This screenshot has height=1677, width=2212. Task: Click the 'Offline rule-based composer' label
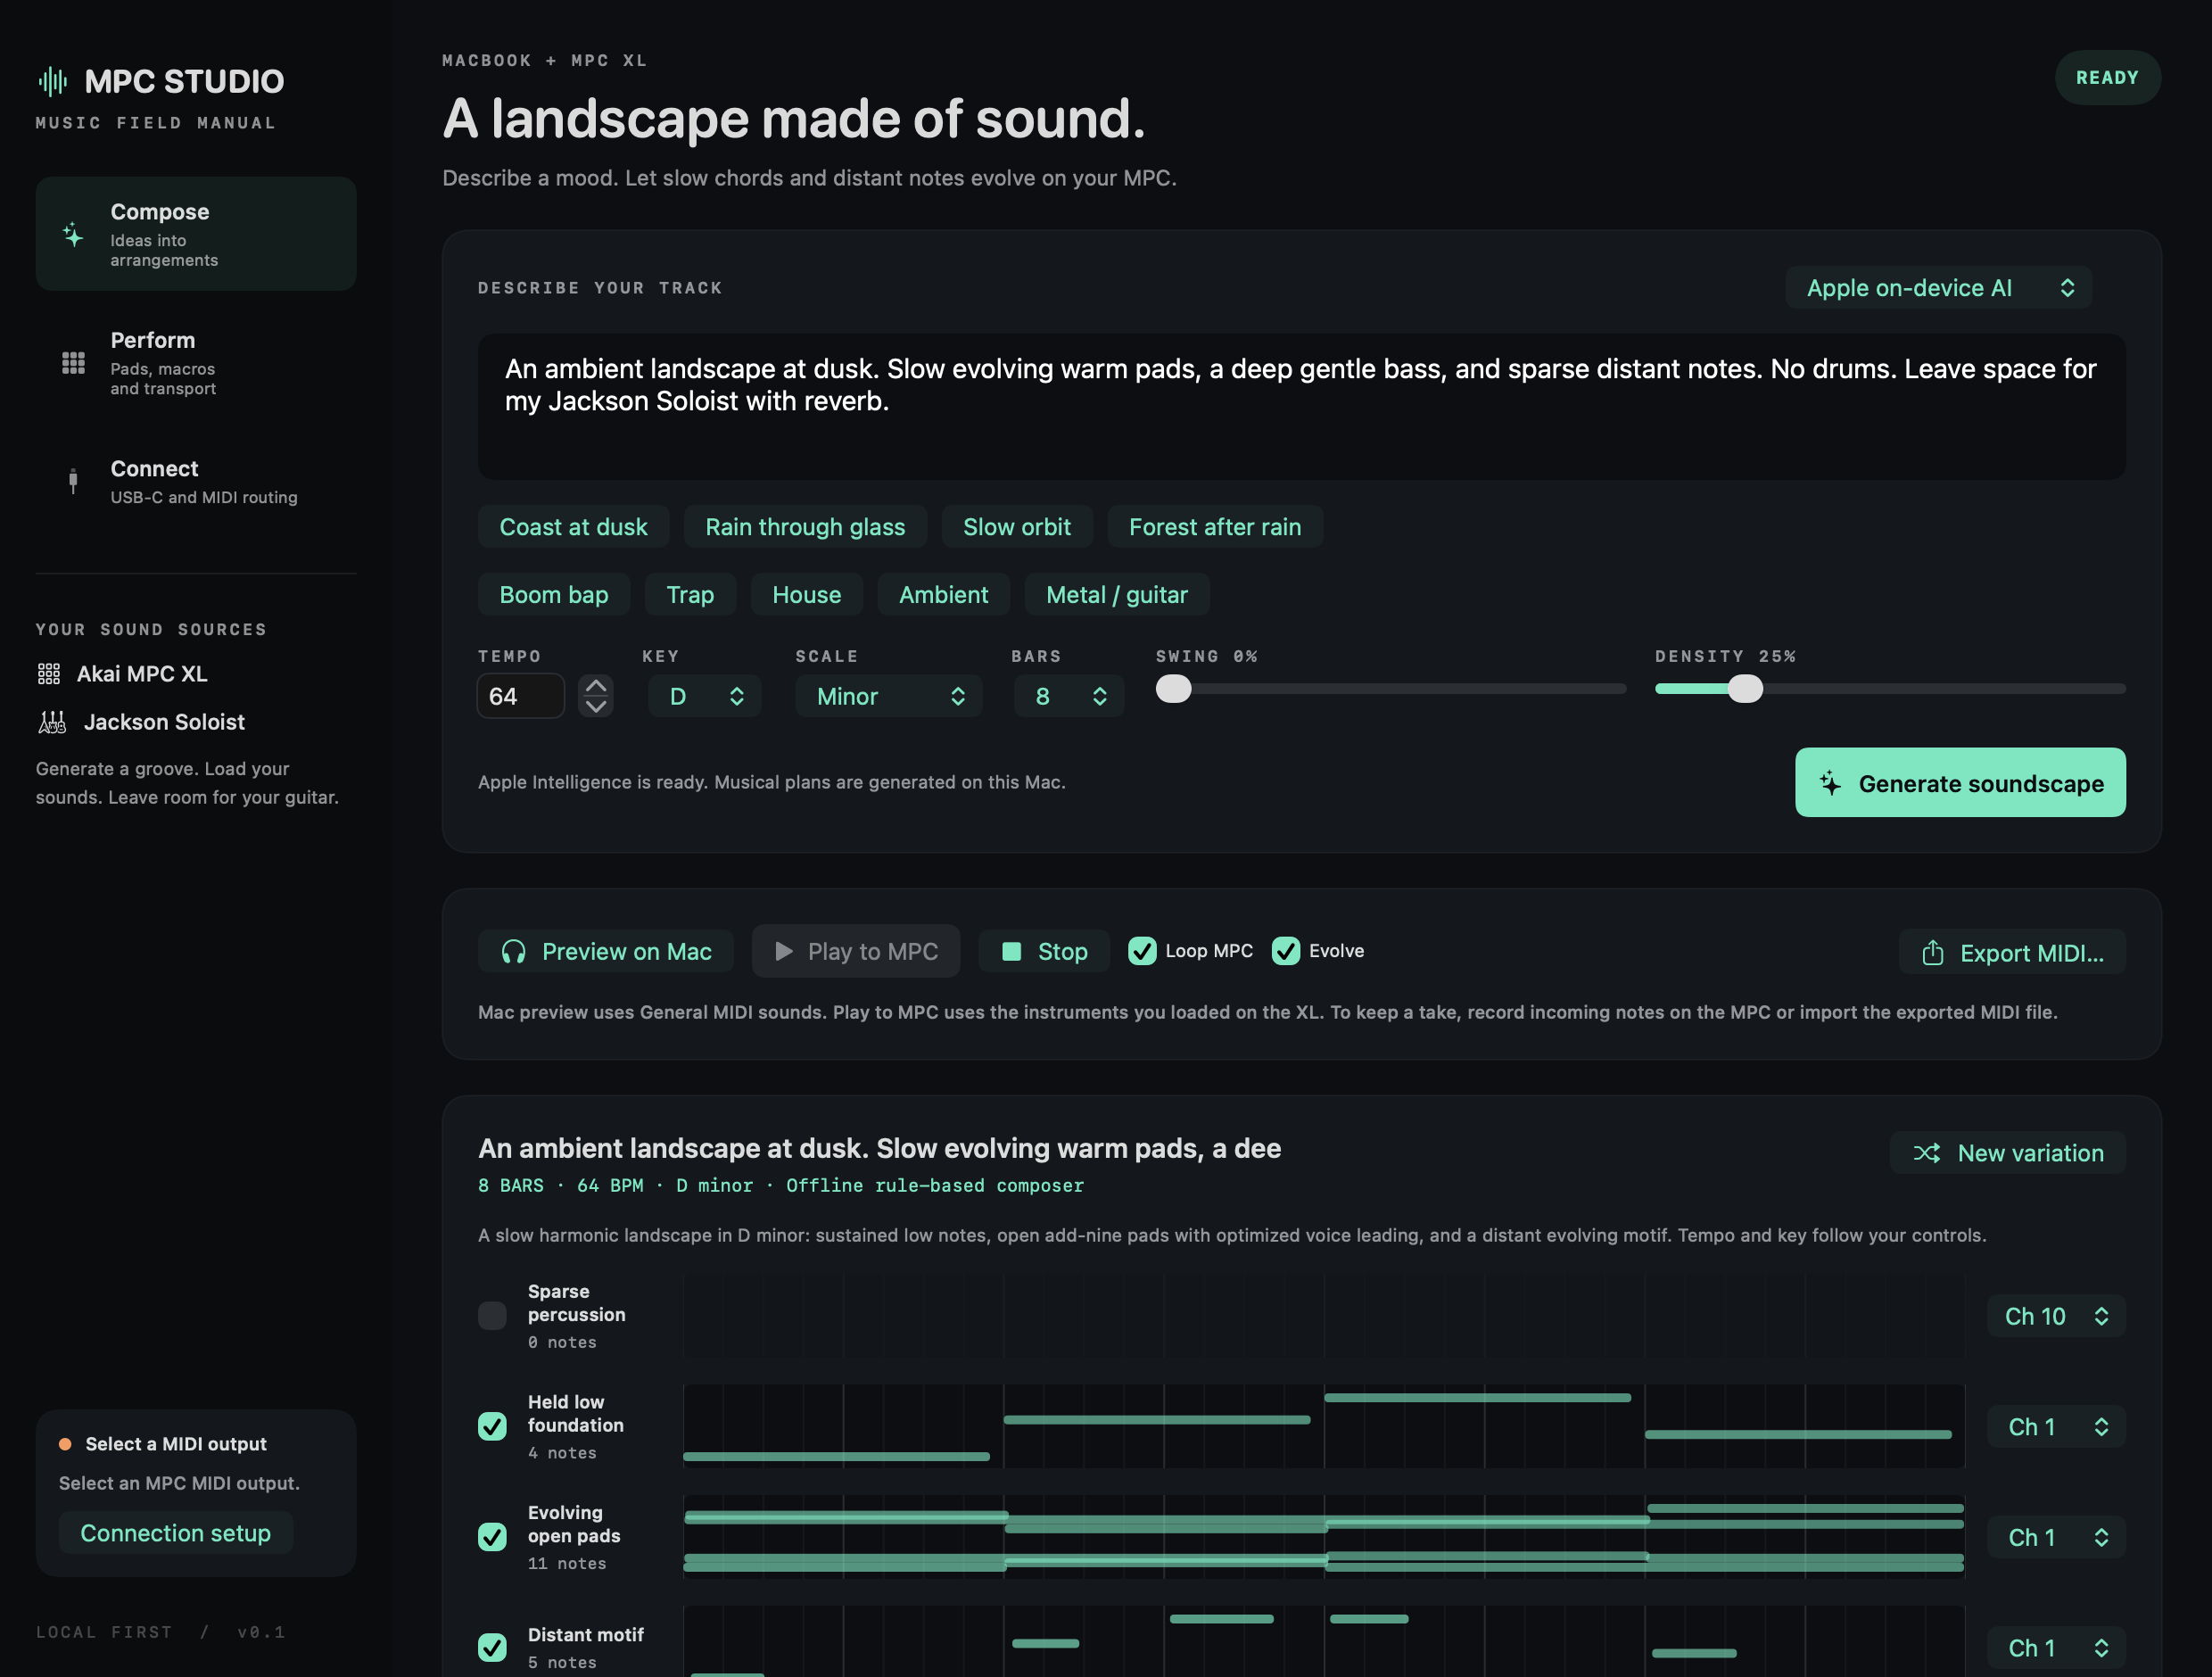click(x=935, y=1186)
